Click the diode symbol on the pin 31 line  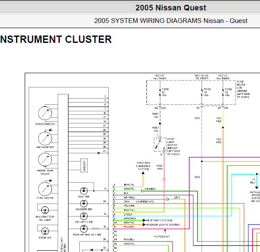tap(98, 153)
